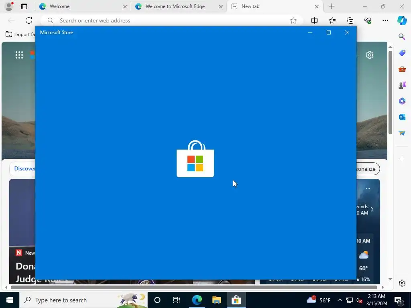
Task: Add a sidebar app with plus
Action: [x=402, y=159]
